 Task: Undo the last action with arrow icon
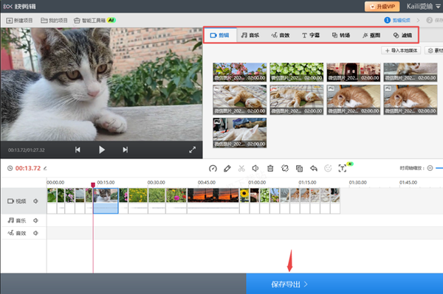(x=314, y=168)
